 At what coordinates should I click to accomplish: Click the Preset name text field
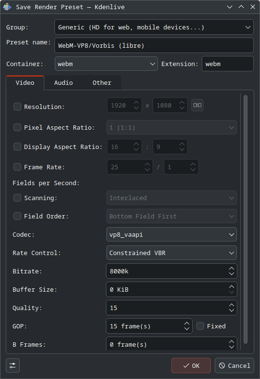coord(154,45)
